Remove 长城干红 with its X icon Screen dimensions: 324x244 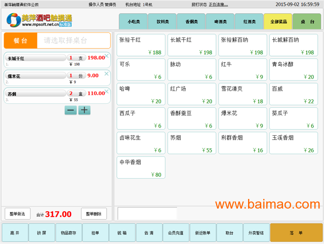106,56
